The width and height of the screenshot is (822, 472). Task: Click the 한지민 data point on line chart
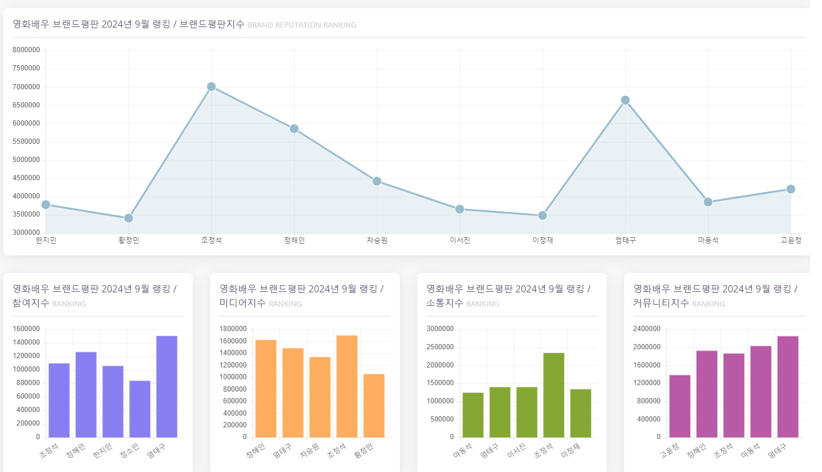tap(46, 205)
